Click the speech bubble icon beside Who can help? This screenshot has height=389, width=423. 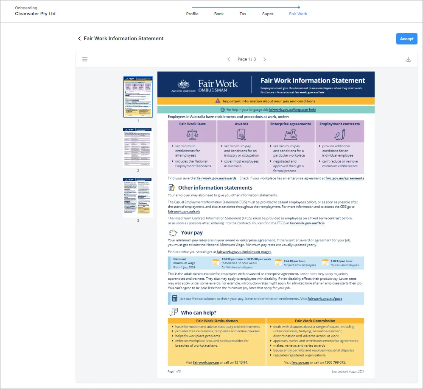click(173, 312)
